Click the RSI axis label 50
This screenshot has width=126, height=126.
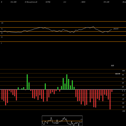click(2, 33)
